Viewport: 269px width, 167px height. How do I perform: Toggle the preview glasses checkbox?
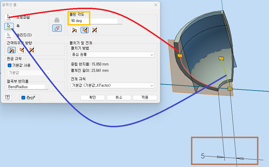point(23,98)
